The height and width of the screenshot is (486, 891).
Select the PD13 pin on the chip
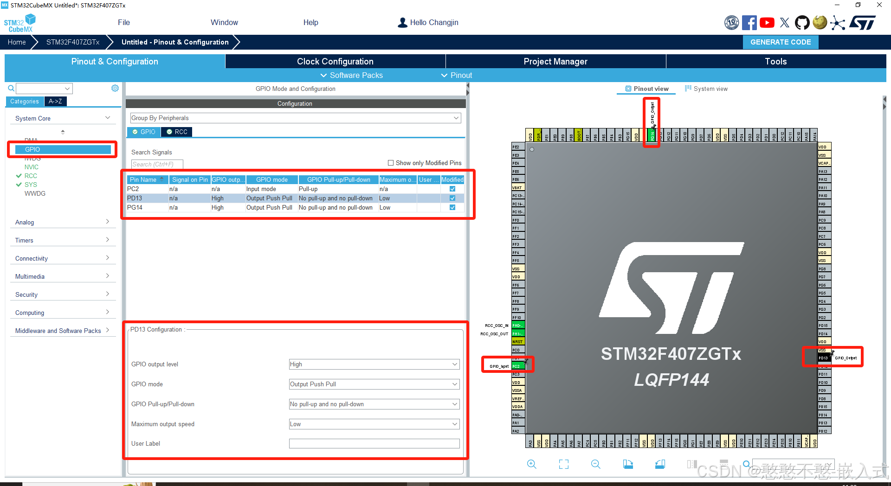824,358
